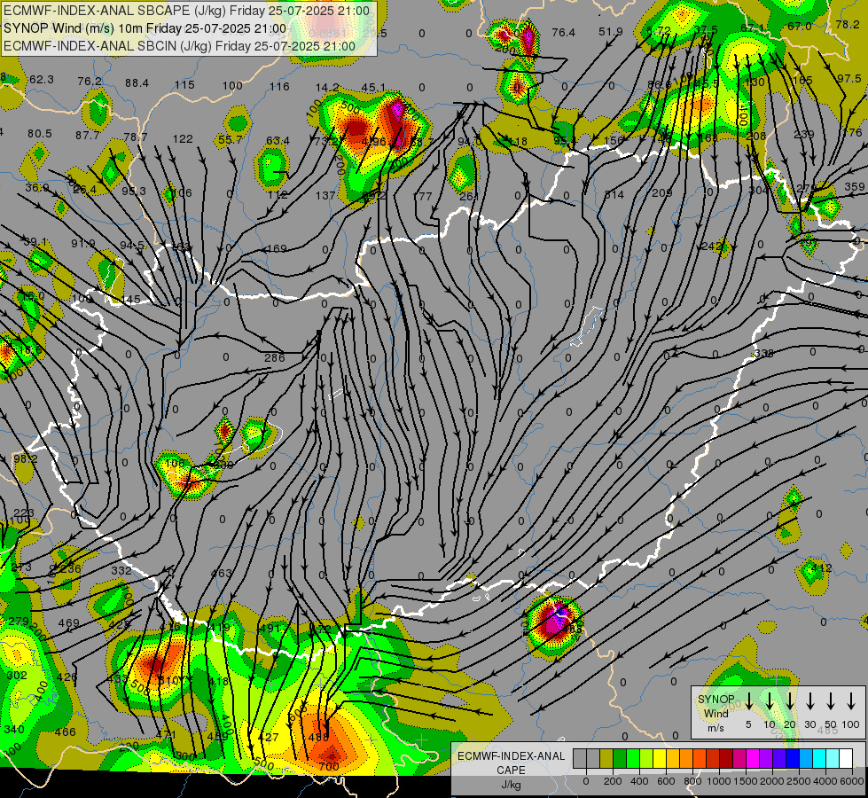868x798 pixels.
Task: Click the 36.9 value on the map
Action: (x=37, y=188)
